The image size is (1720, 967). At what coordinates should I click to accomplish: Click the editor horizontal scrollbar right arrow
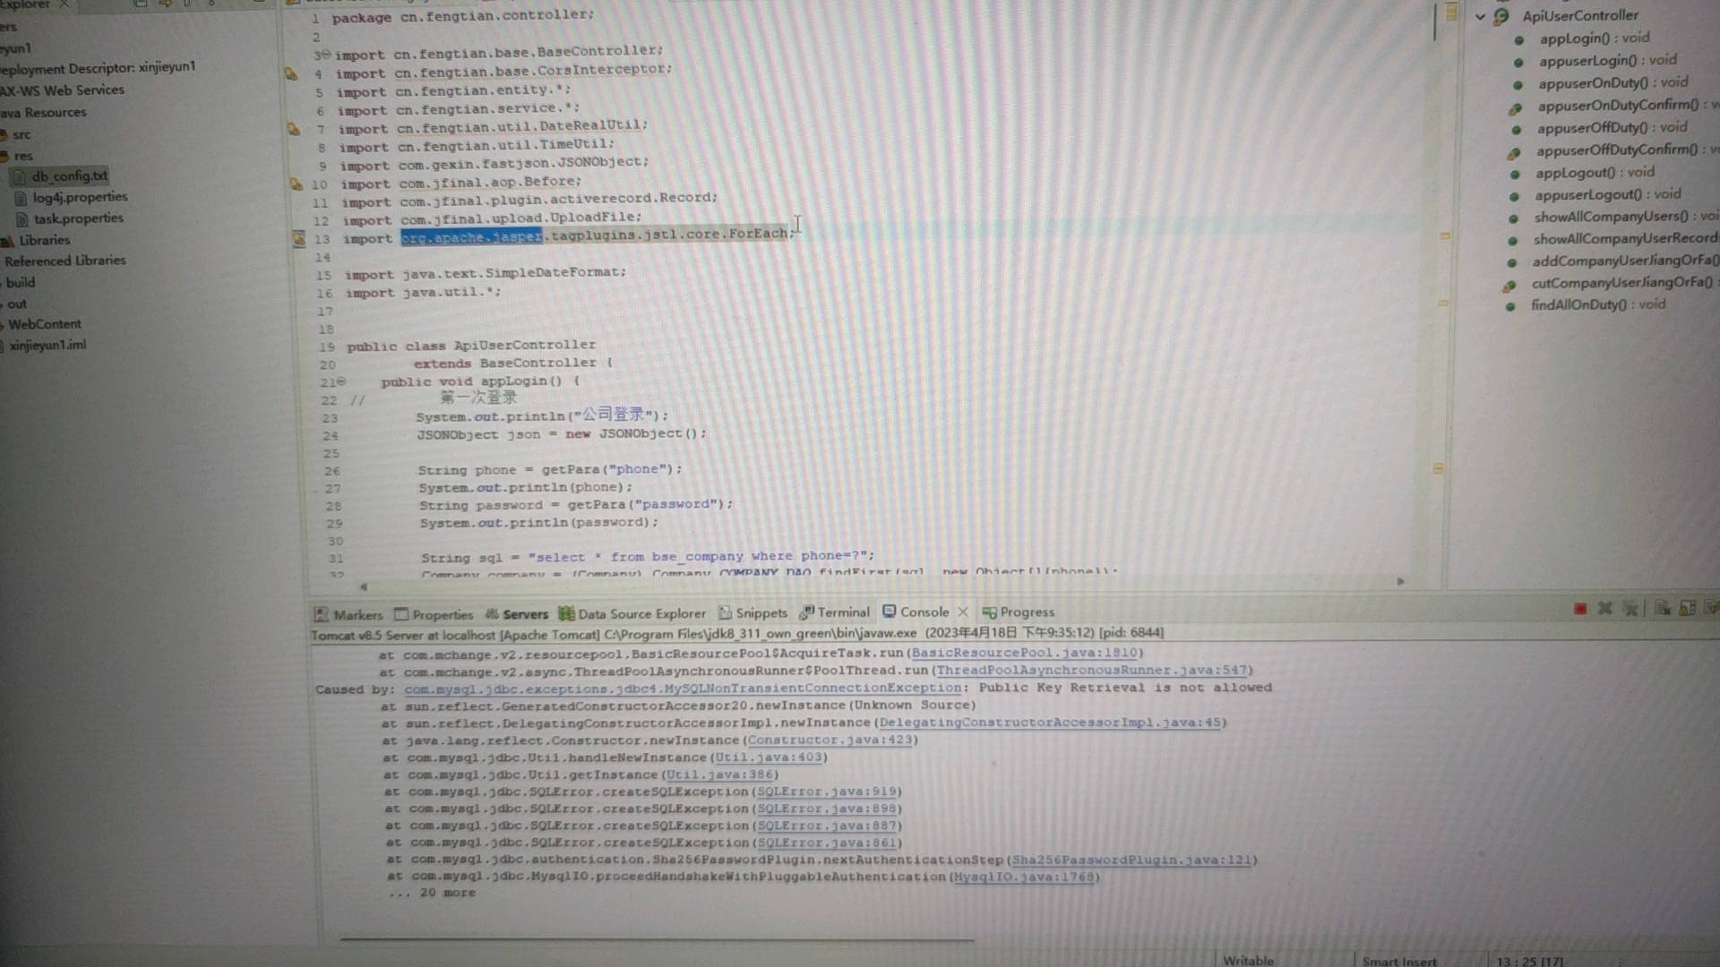click(x=1400, y=582)
